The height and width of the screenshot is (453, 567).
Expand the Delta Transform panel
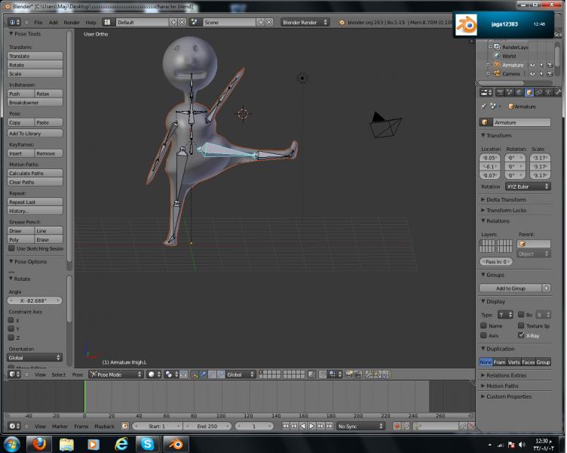(507, 199)
